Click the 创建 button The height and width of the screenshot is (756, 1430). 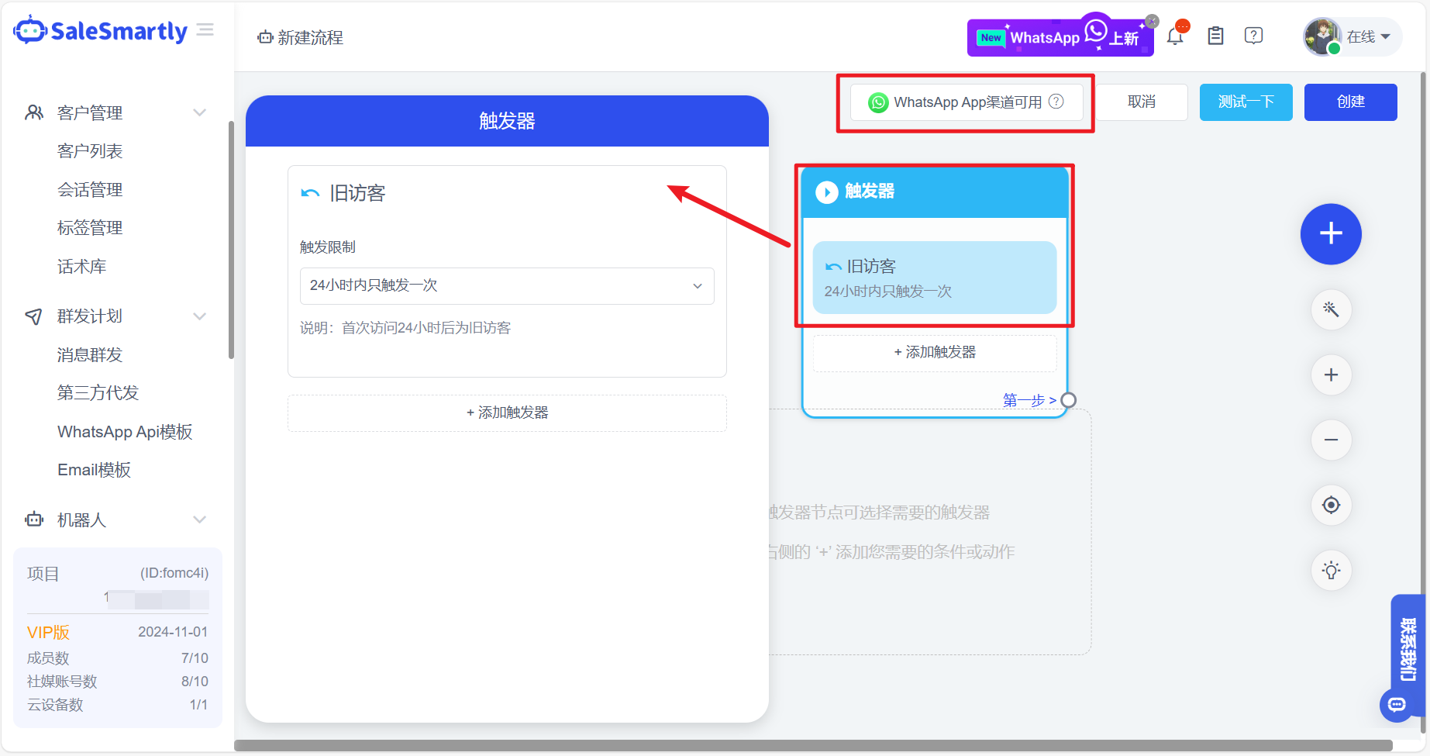pos(1350,102)
